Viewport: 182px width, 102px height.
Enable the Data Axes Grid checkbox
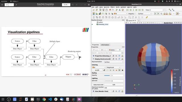(x=93, y=85)
